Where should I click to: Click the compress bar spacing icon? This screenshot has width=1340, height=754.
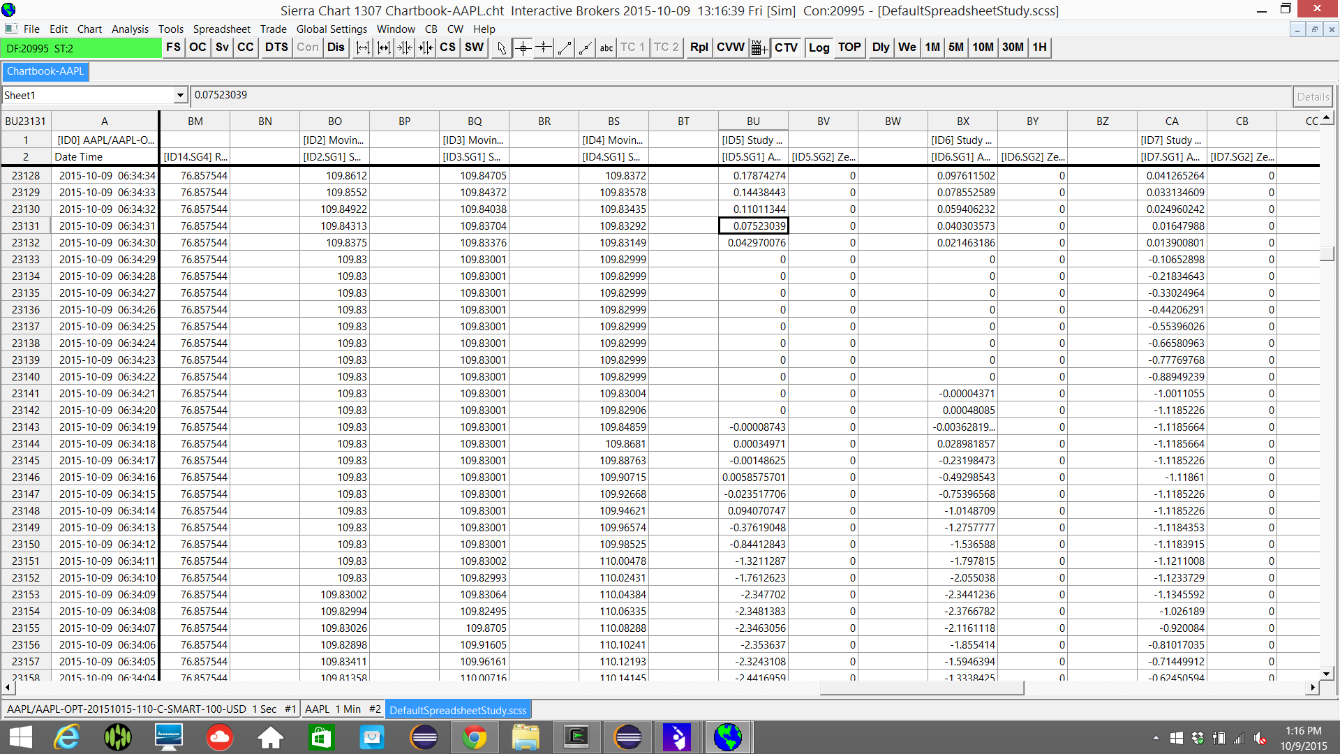pos(404,47)
